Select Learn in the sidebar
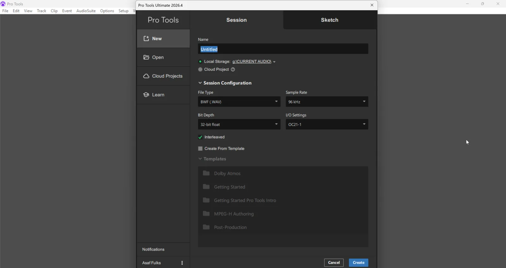Viewport: 506px width, 268px height. click(x=164, y=95)
